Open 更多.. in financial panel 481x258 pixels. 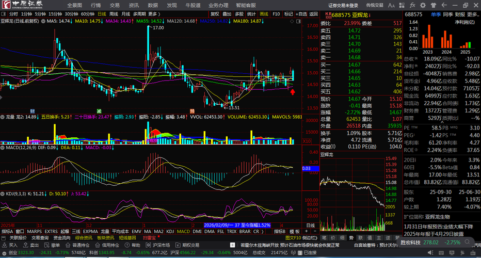473,14
